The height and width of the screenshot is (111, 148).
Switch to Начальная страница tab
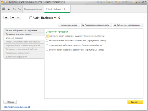[33, 9]
